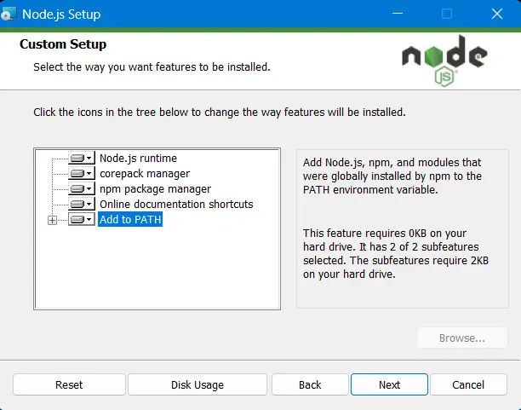
Task: Open the Disk Usage dialog
Action: [198, 384]
